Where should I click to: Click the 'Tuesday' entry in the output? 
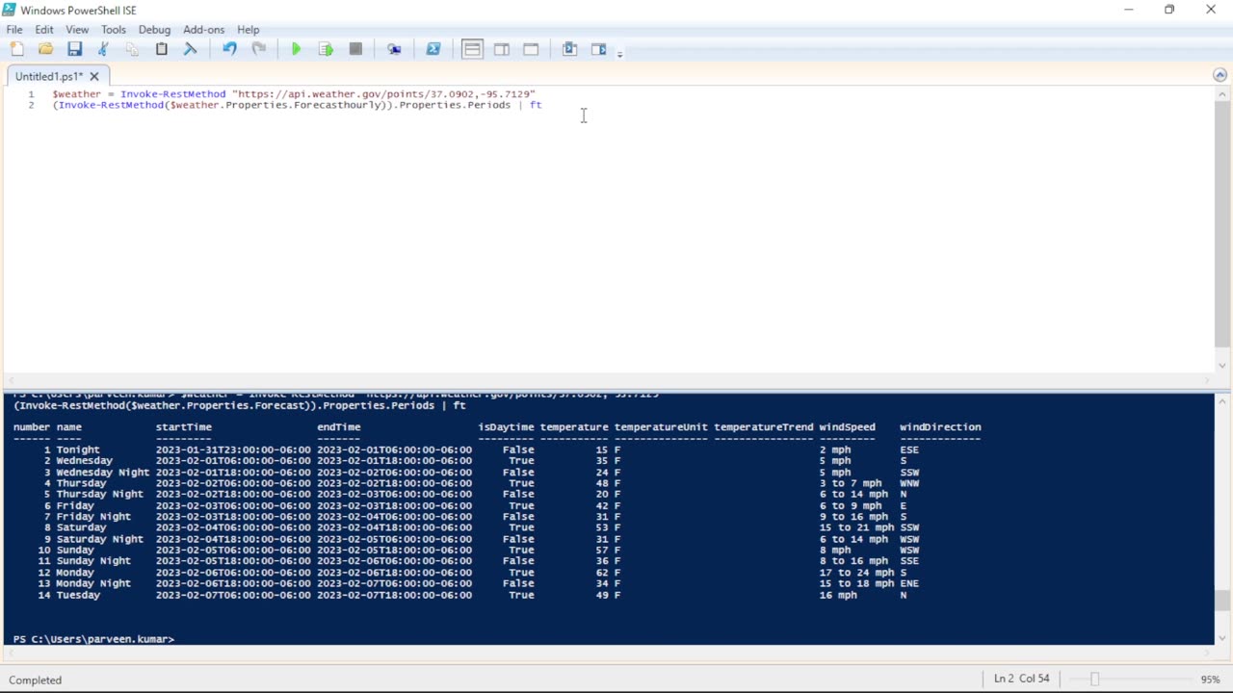tap(78, 595)
